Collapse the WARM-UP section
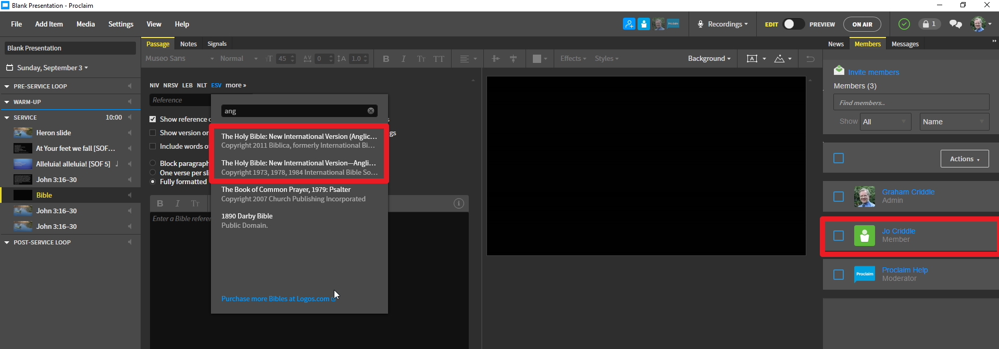Screen dimensions: 999x349 tap(7, 102)
